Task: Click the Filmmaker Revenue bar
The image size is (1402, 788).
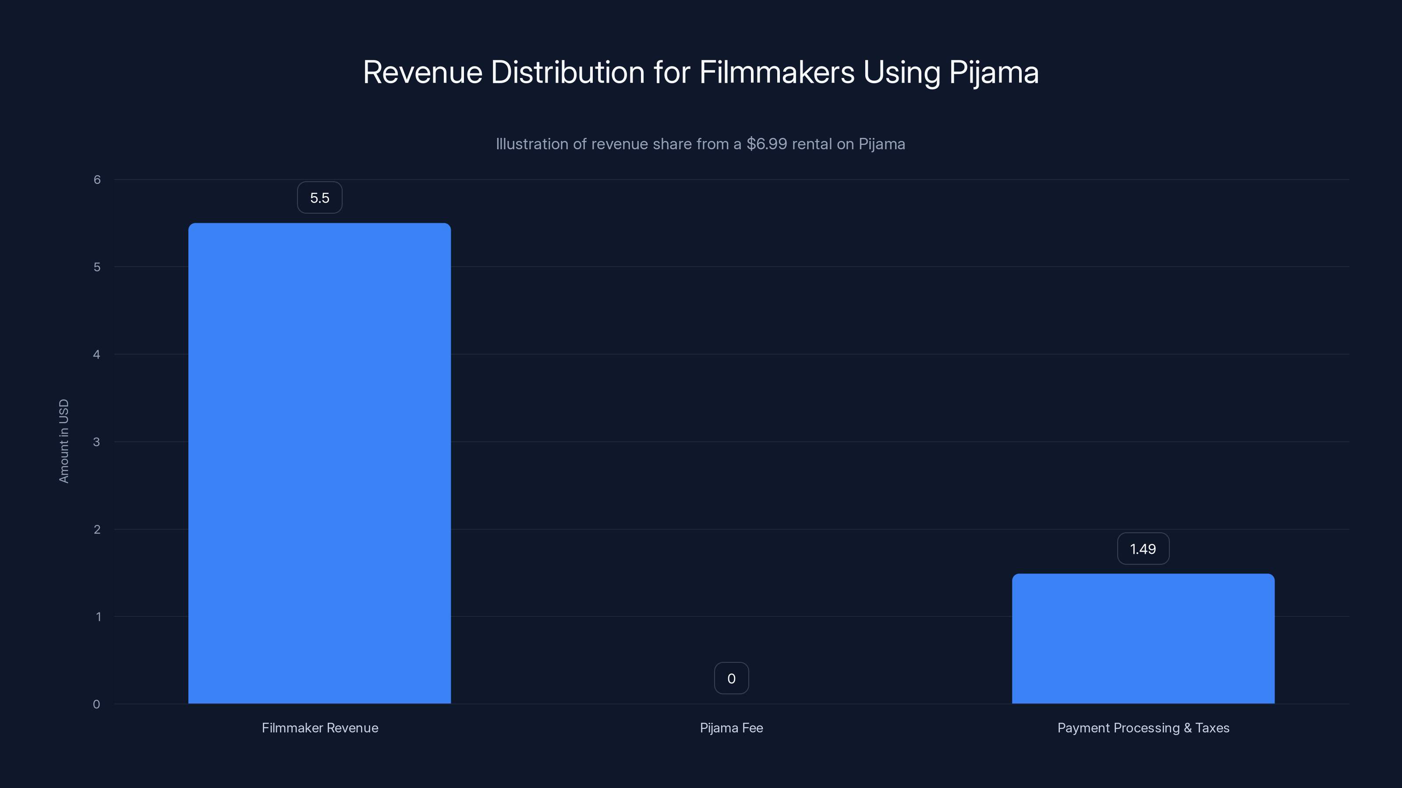Action: point(319,462)
